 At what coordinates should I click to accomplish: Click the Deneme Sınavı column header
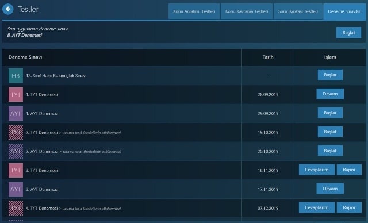(x=25, y=57)
